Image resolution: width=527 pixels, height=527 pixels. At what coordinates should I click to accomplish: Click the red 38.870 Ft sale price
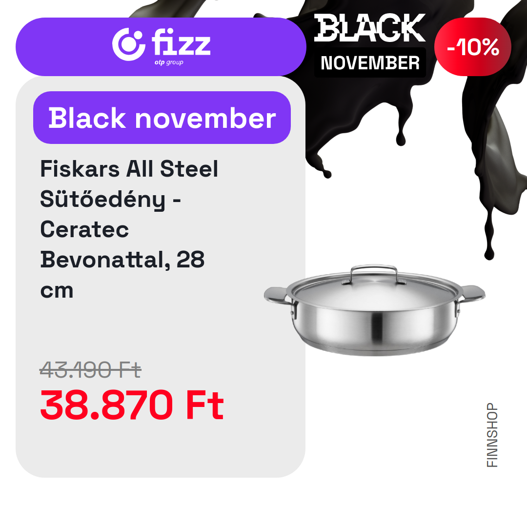pyautogui.click(x=132, y=405)
